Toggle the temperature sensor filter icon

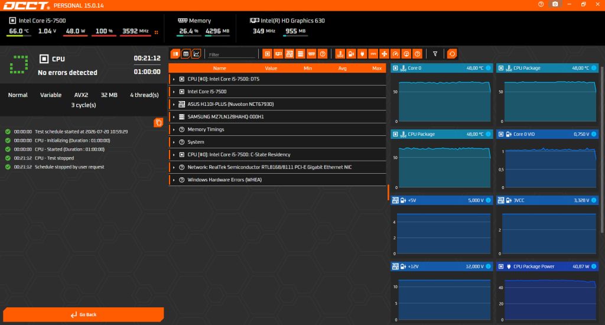pyautogui.click(x=340, y=54)
